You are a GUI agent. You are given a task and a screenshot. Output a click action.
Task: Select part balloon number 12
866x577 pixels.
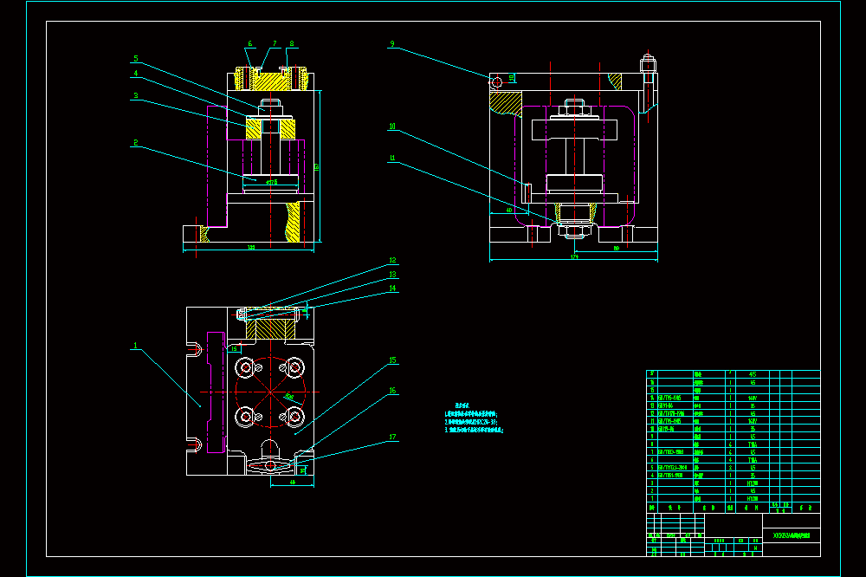coord(392,260)
